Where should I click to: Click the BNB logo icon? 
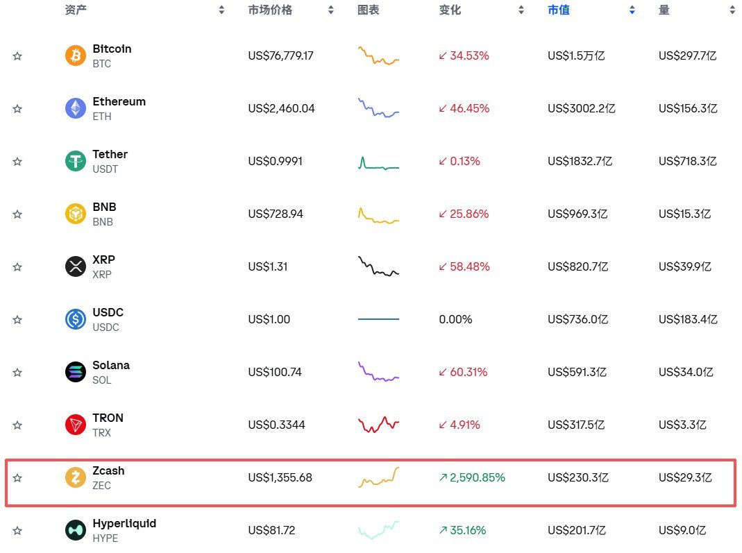tap(75, 214)
